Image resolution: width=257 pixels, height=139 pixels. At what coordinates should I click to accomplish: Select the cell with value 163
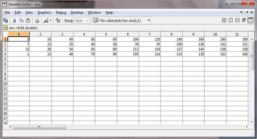tap(215, 54)
